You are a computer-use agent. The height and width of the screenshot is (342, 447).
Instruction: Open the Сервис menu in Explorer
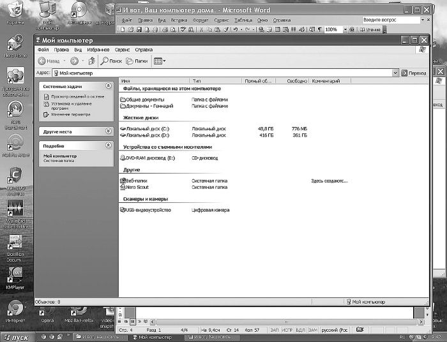click(x=122, y=49)
